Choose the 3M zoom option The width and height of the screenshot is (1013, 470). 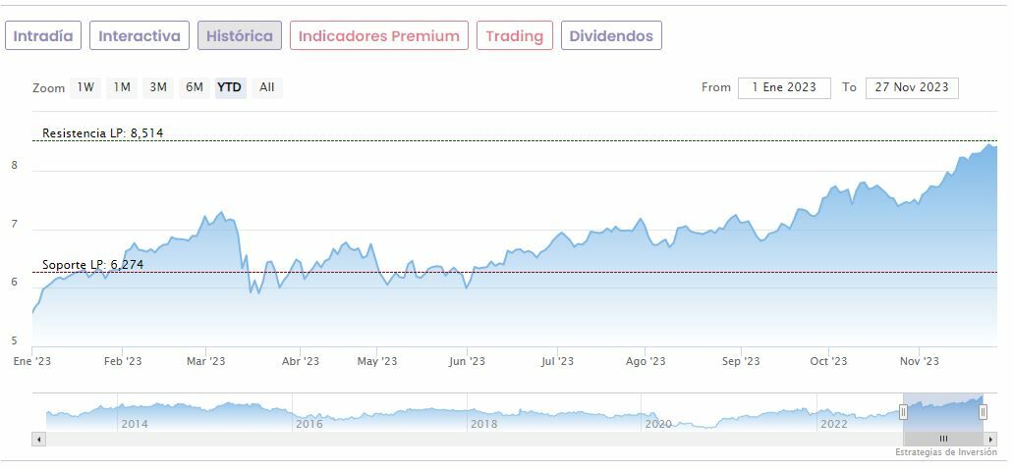[158, 87]
